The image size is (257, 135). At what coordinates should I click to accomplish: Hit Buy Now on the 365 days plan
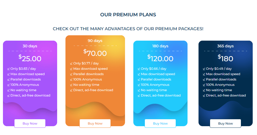point(225,124)
